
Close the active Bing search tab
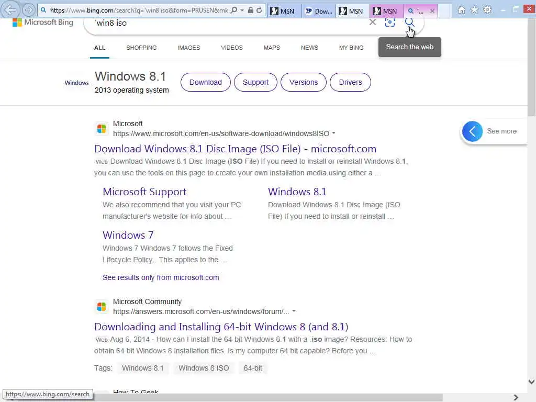[x=432, y=11]
